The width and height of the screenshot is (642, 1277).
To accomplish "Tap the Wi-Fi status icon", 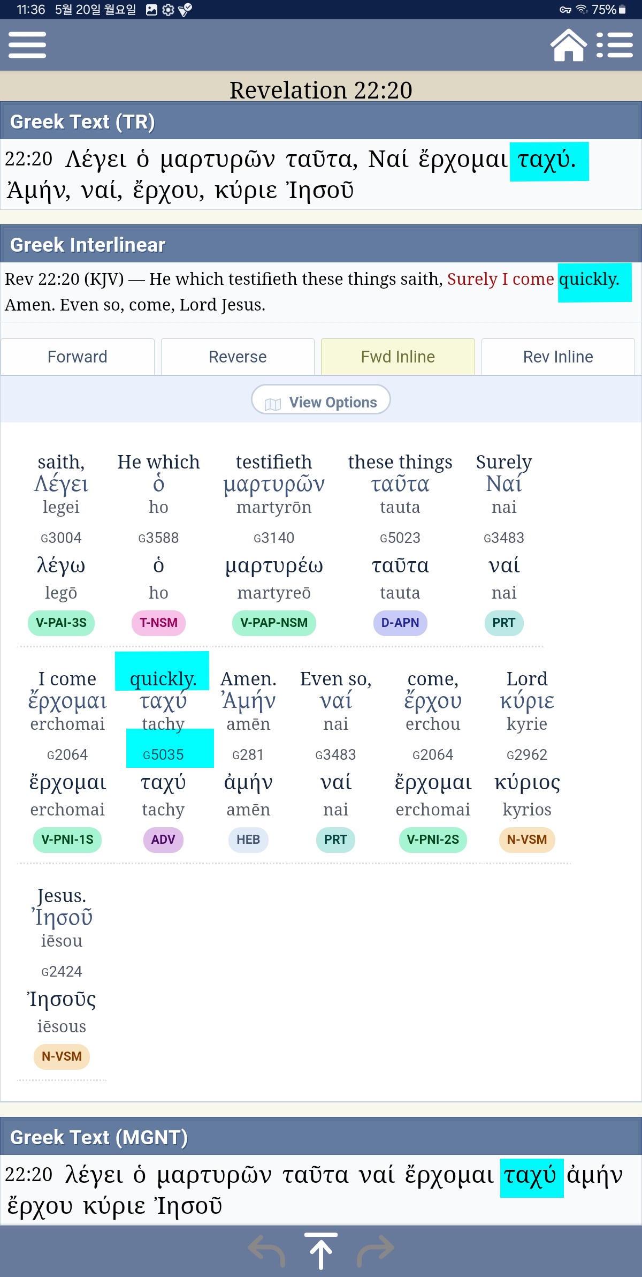I will pyautogui.click(x=581, y=10).
